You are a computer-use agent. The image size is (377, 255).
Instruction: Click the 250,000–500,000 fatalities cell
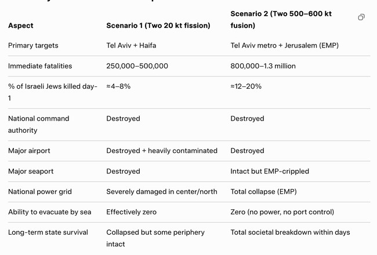137,66
